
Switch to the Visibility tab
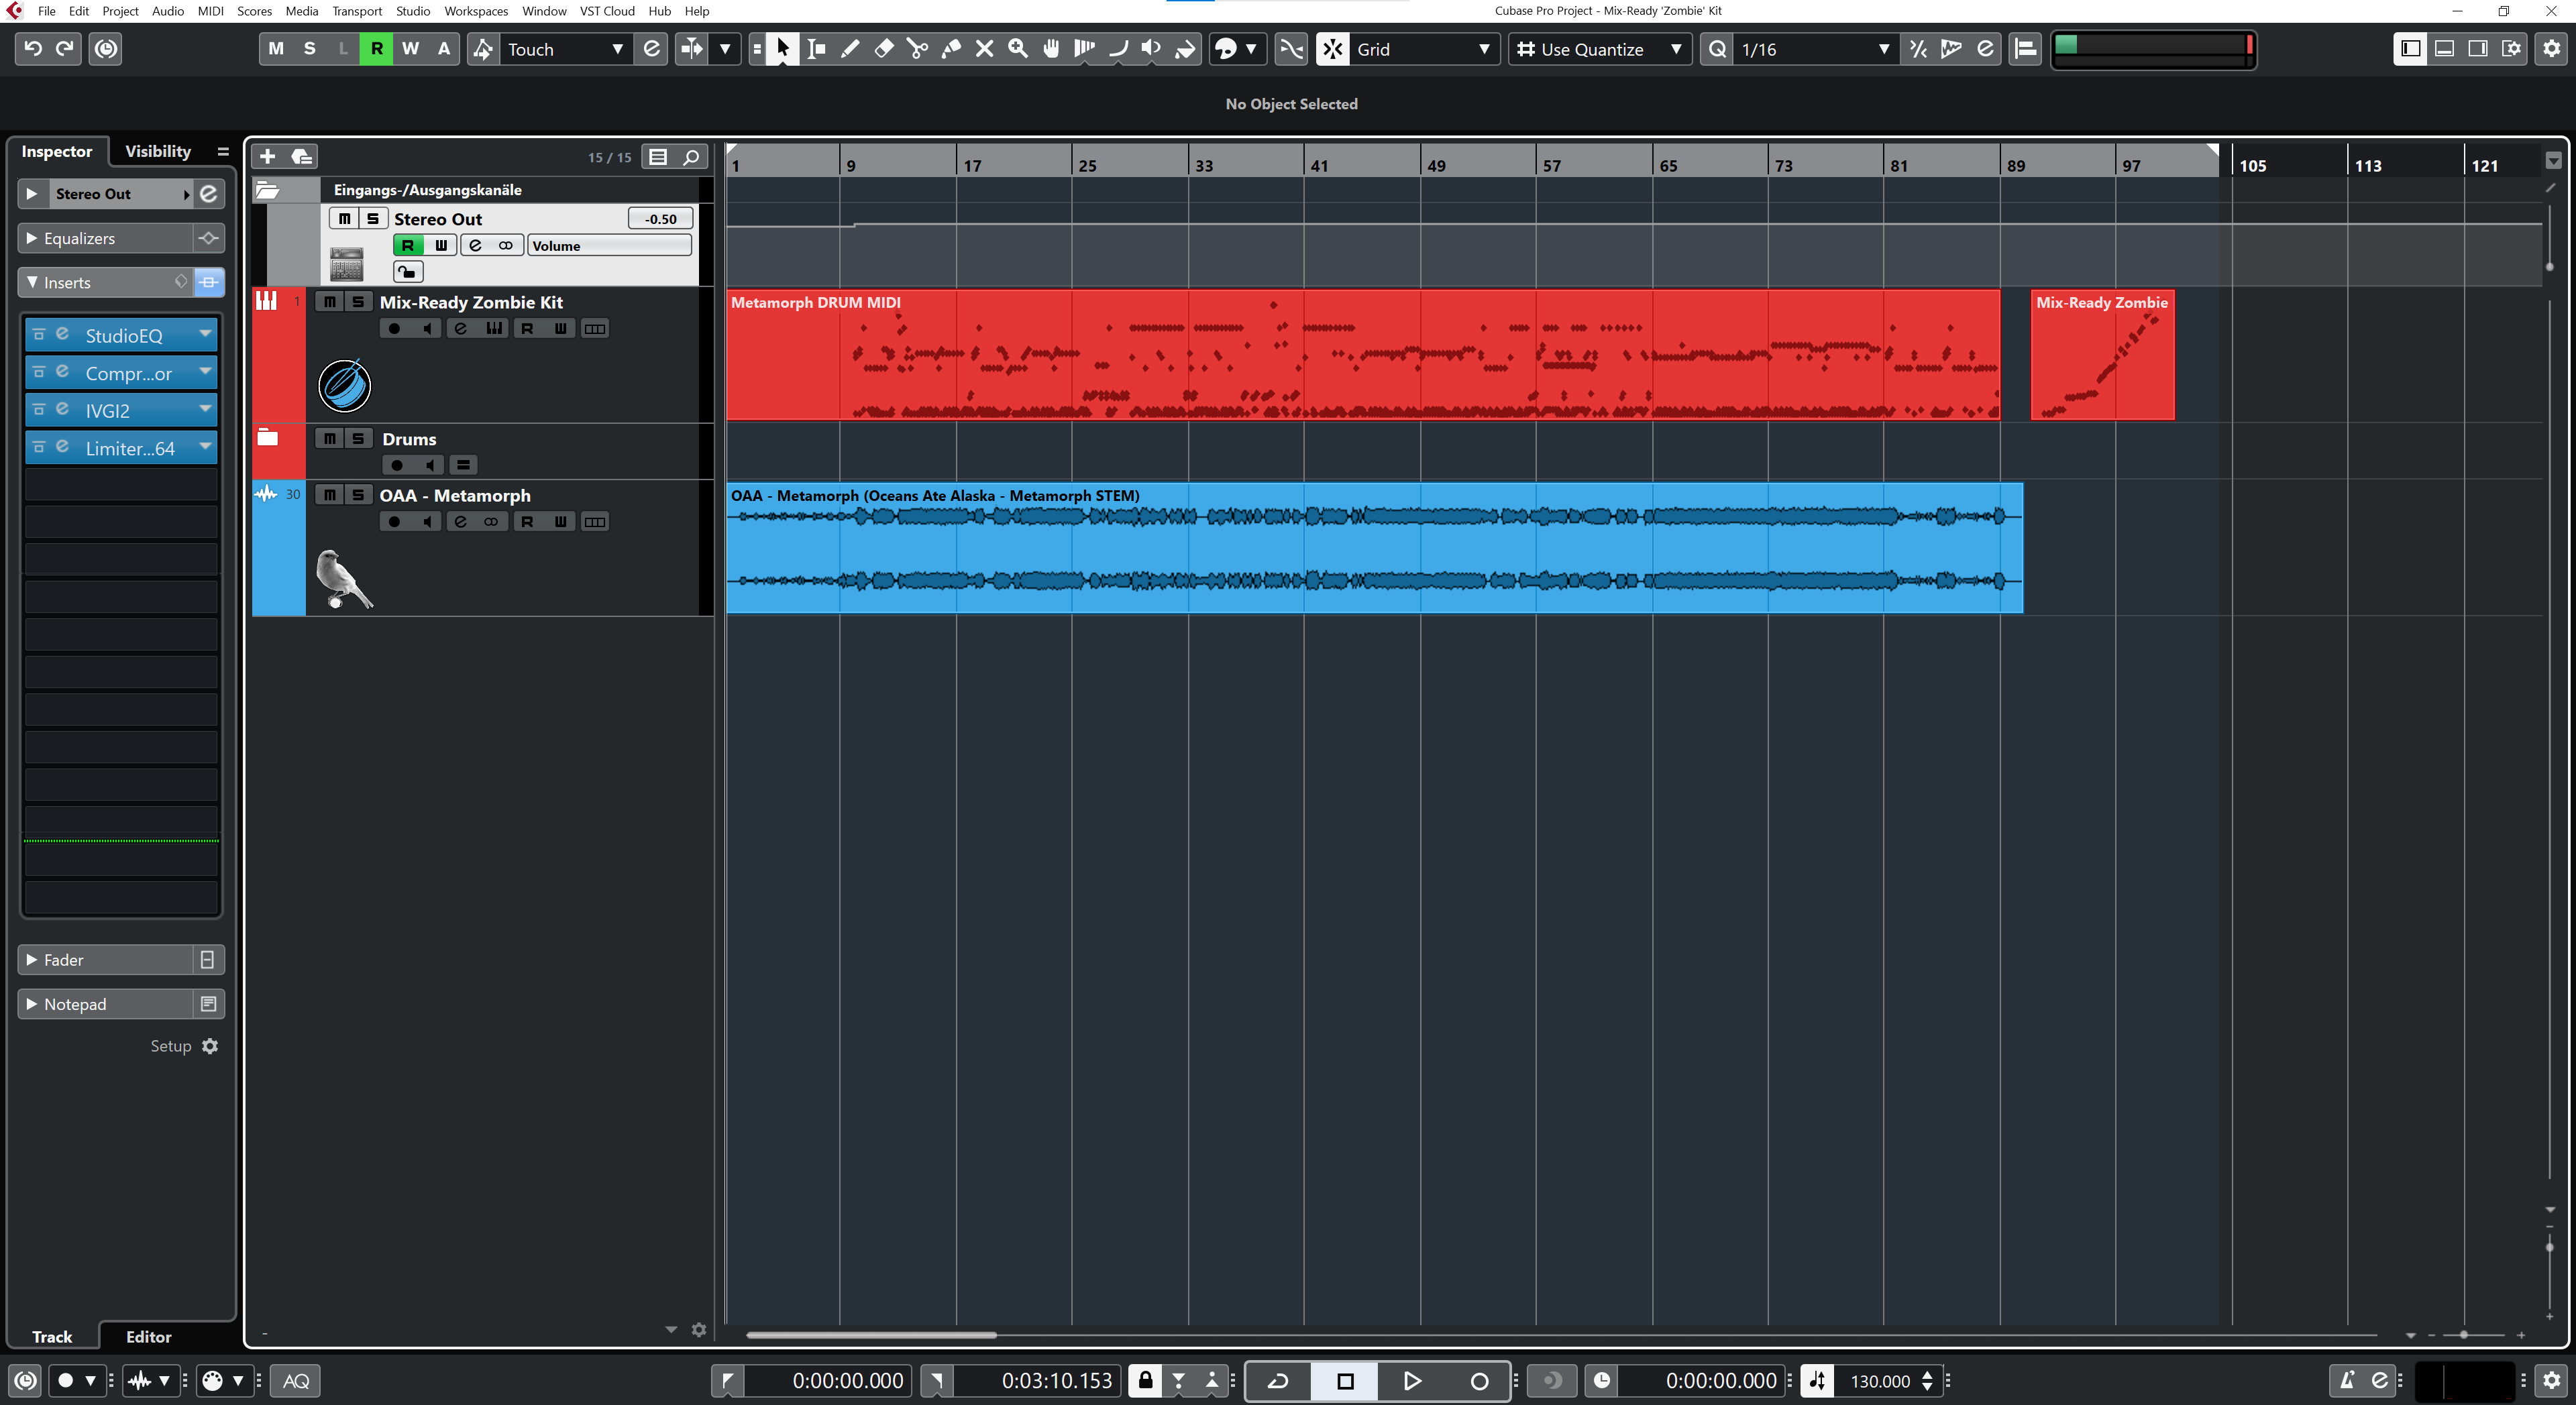[157, 151]
